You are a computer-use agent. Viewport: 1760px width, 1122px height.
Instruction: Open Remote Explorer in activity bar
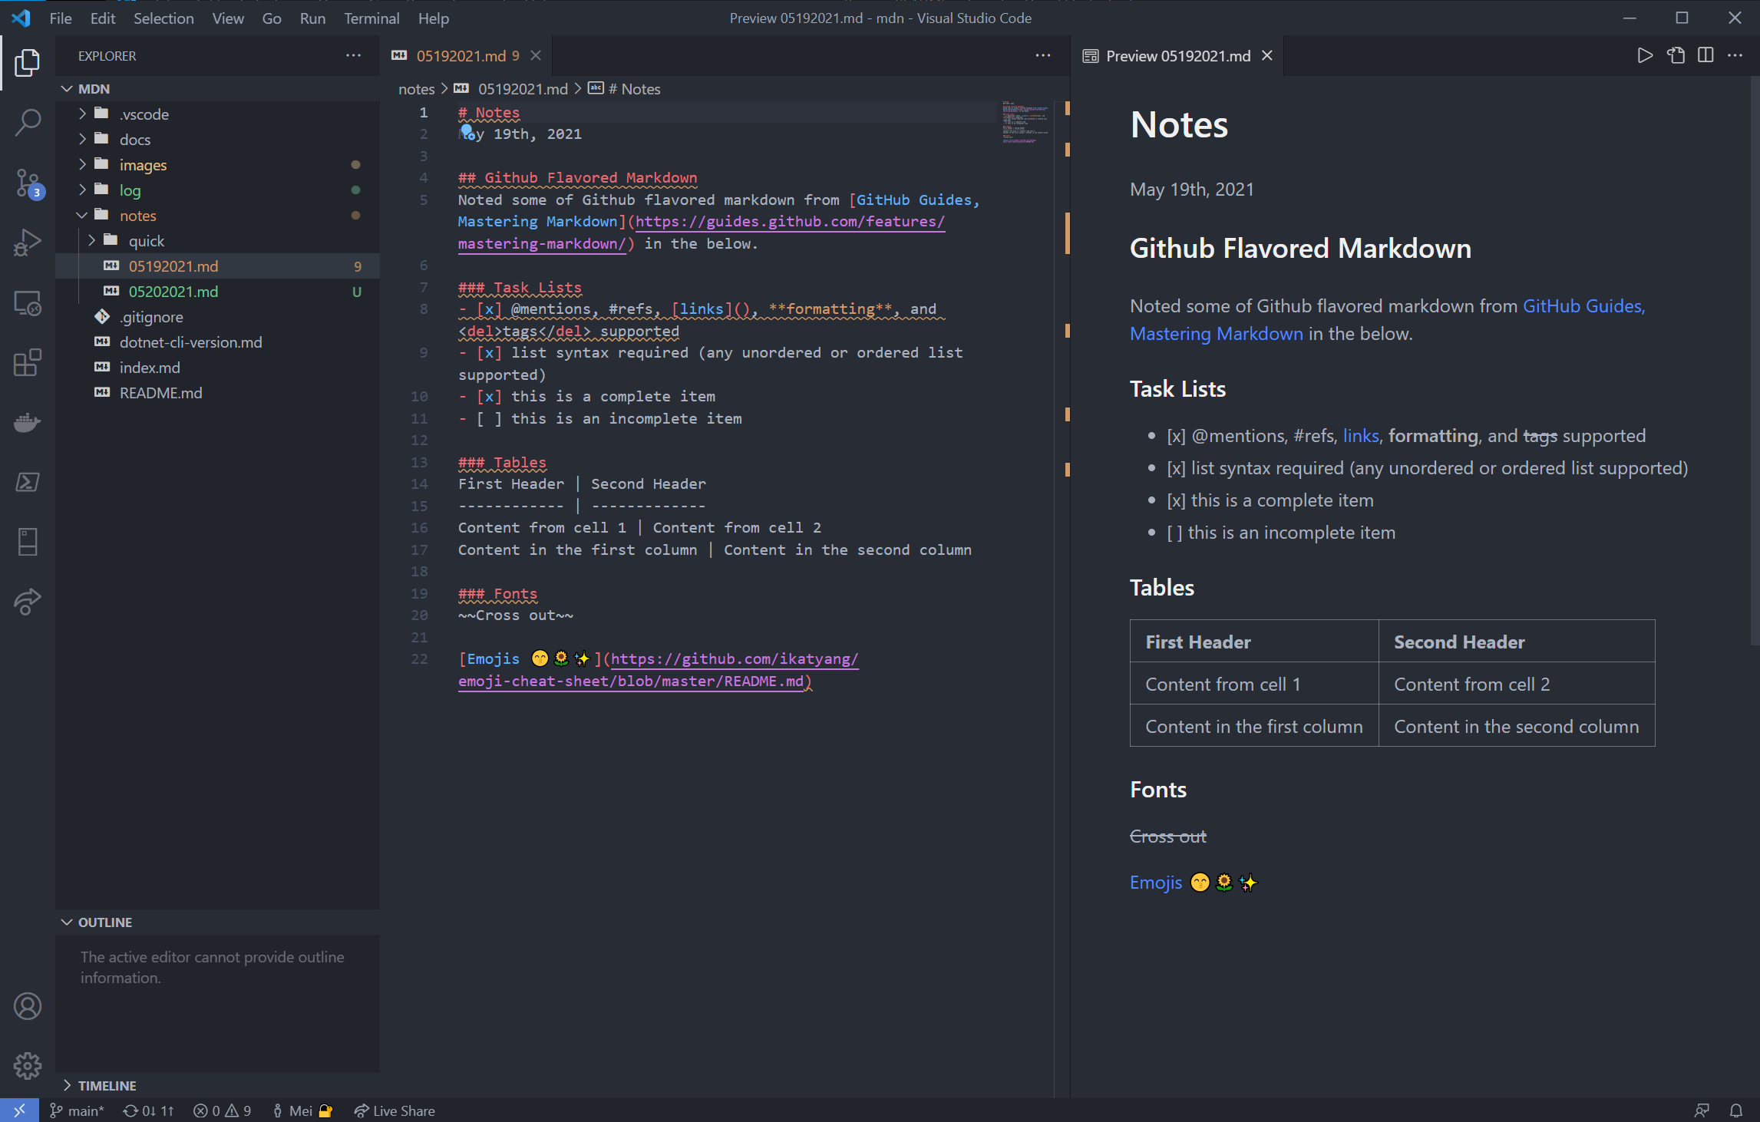(x=28, y=302)
